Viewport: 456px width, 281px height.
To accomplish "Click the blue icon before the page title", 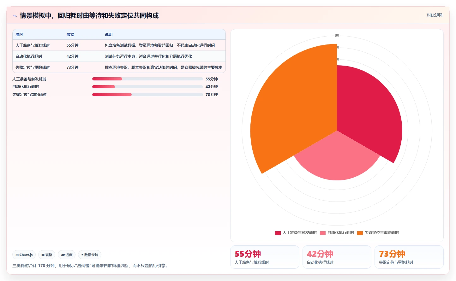I will (x=15, y=15).
